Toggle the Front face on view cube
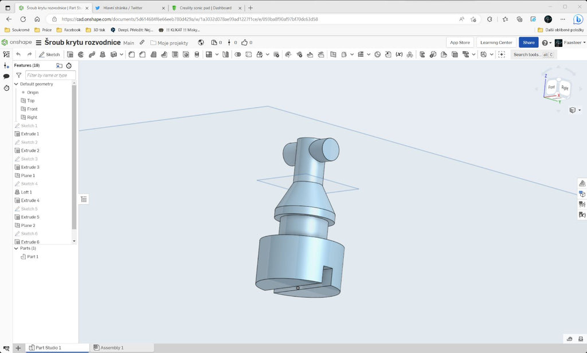Screen dimensions: 587x353 click(x=551, y=87)
